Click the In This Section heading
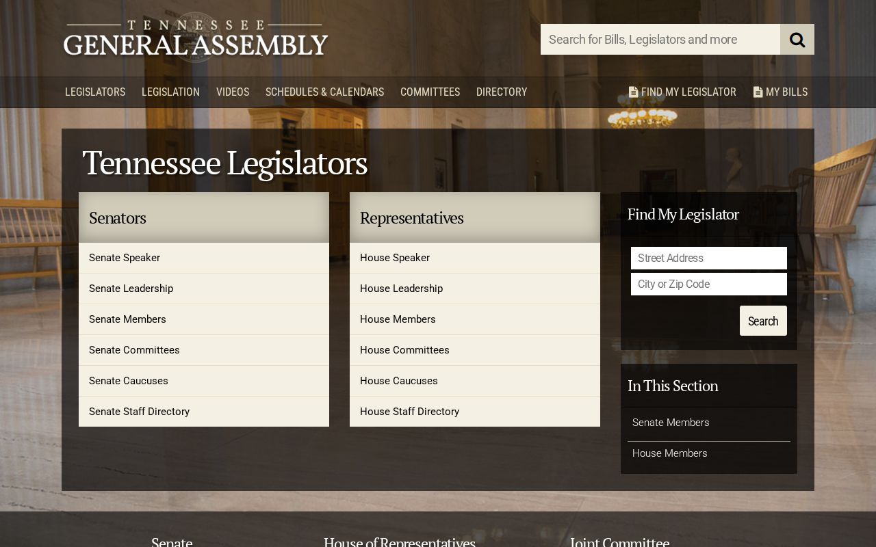Viewport: 876px width, 547px height. point(673,386)
